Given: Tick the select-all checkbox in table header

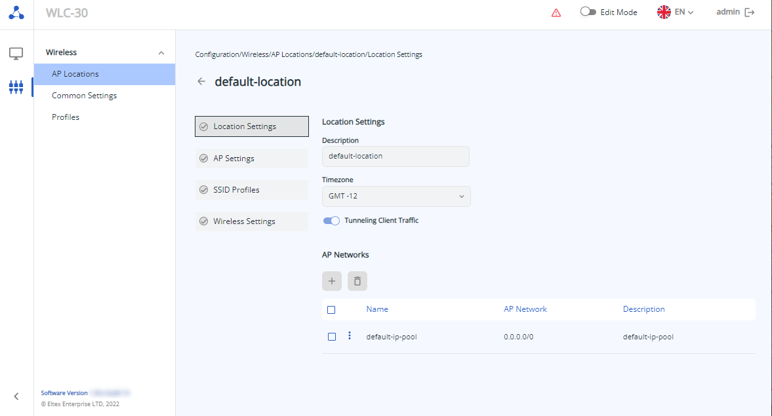Looking at the screenshot, I should pos(332,310).
